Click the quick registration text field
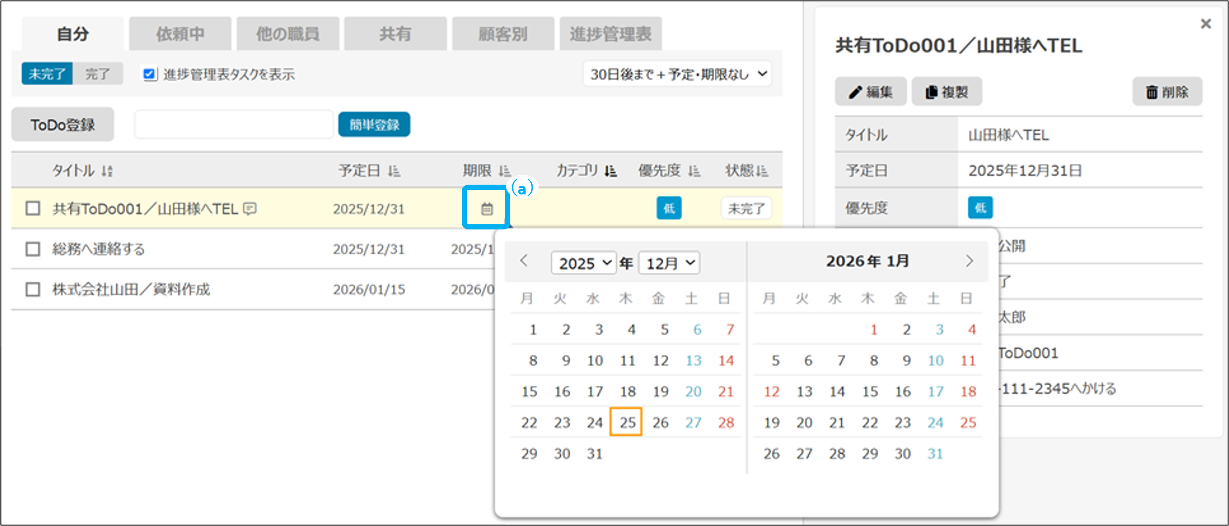1229x526 pixels. pyautogui.click(x=233, y=125)
